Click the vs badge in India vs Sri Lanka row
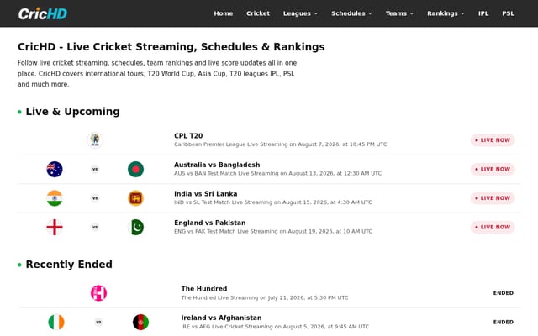Image resolution: width=538 pixels, height=336 pixels. [95, 198]
